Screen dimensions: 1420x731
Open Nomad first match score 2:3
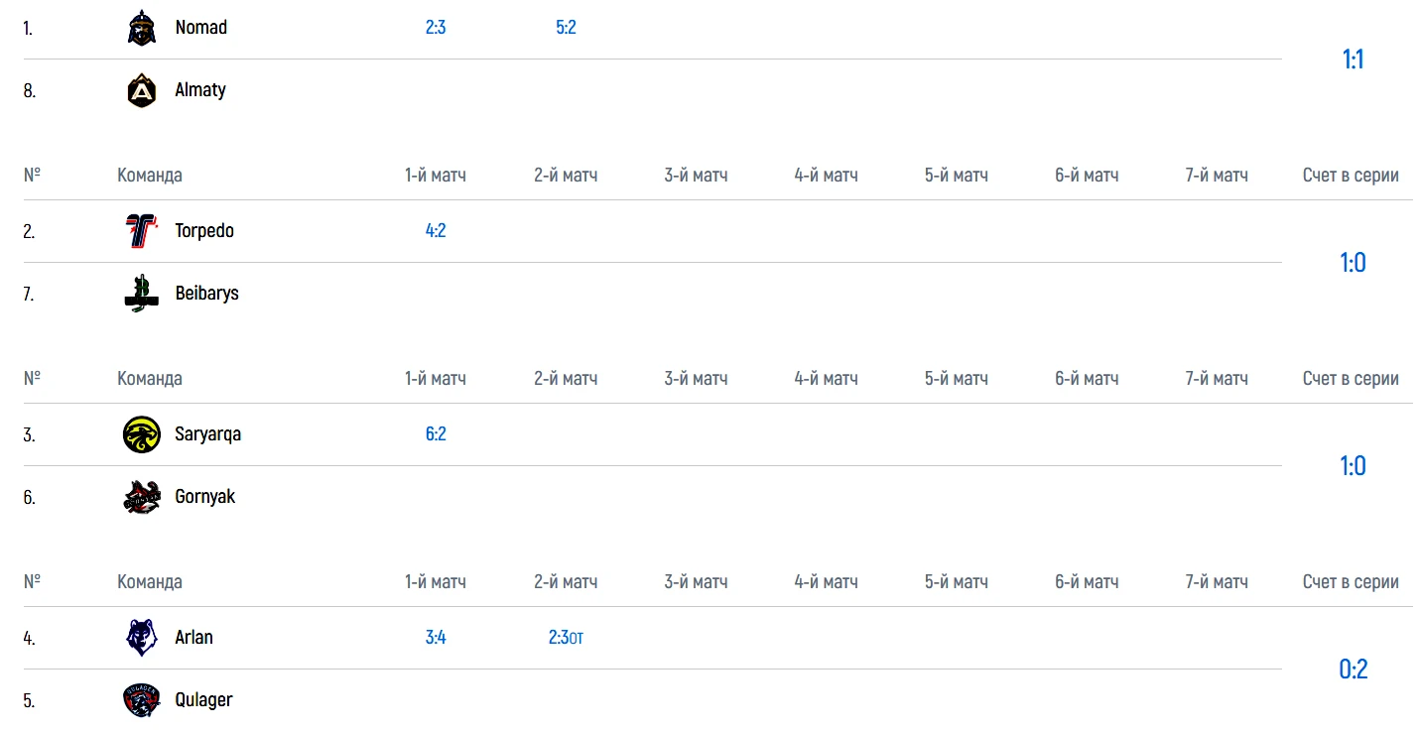tap(436, 28)
